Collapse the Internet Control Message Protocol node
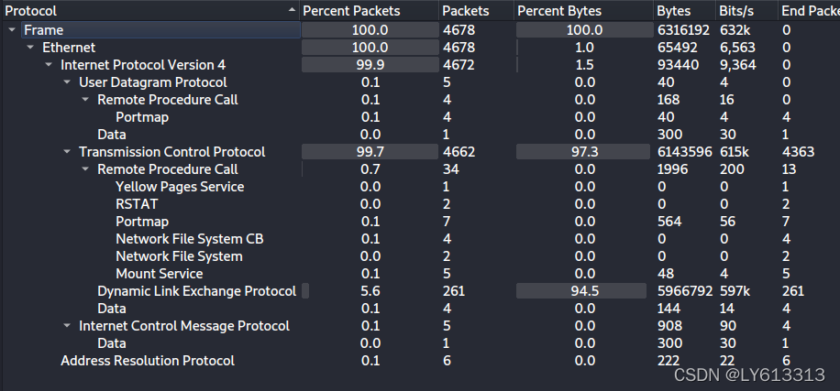The height and width of the screenshot is (391, 840). (x=67, y=326)
